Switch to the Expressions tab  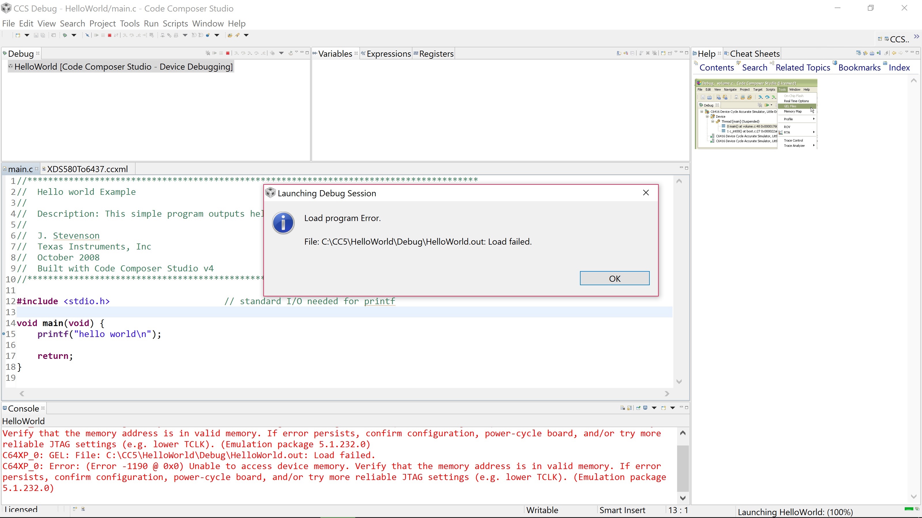(x=386, y=54)
